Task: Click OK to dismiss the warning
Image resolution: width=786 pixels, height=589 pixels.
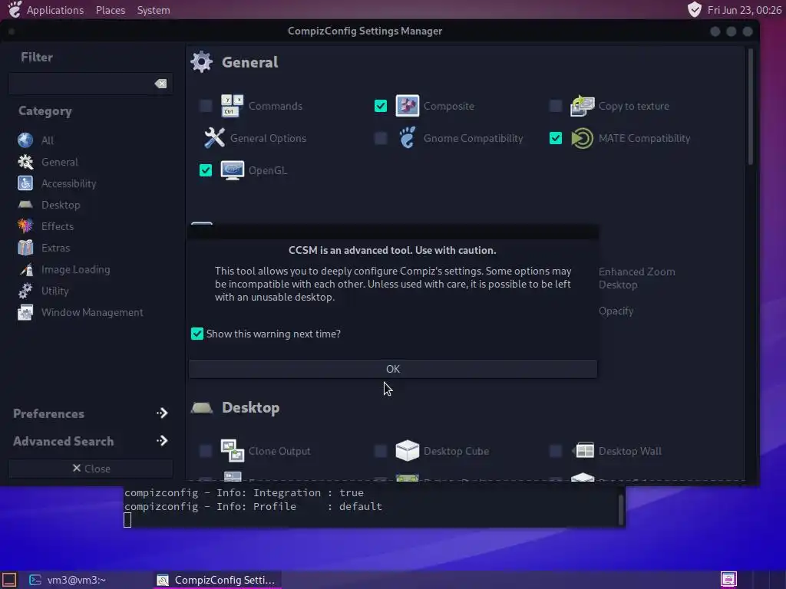Action: pos(392,369)
